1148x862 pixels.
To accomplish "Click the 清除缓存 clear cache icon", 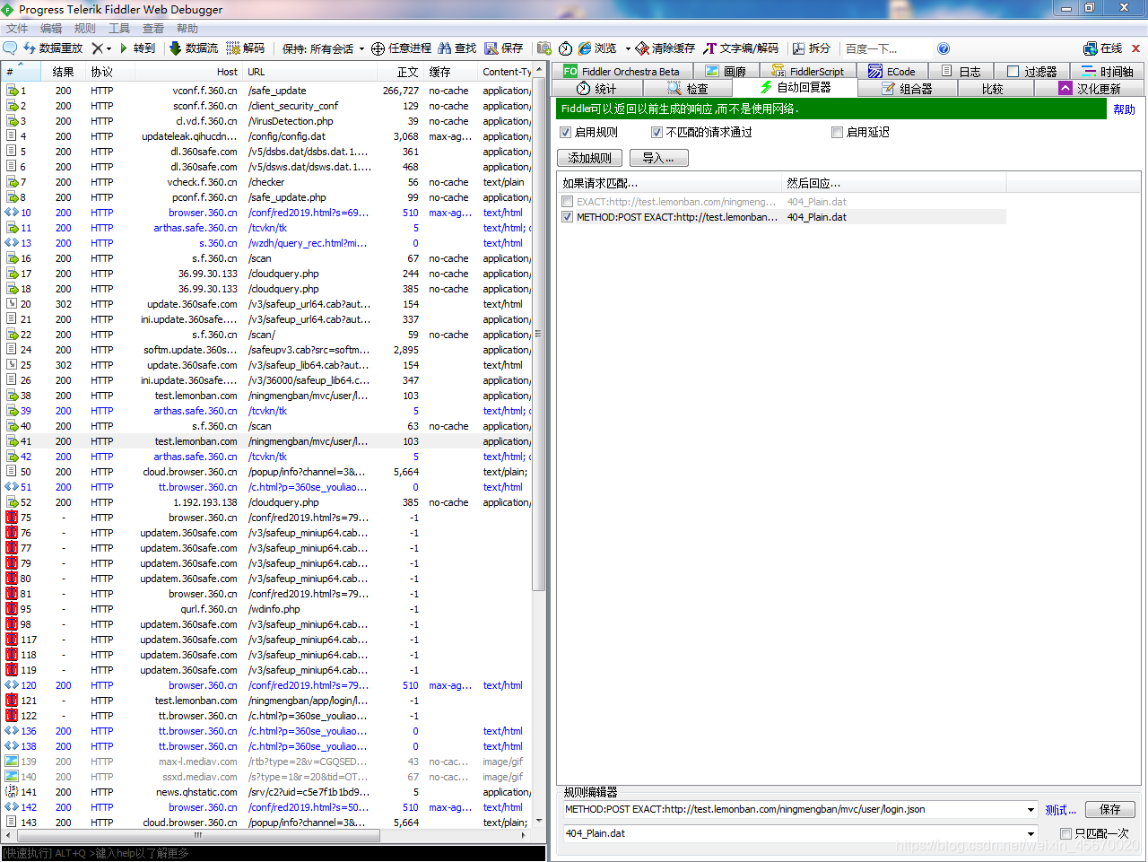I will tap(642, 48).
